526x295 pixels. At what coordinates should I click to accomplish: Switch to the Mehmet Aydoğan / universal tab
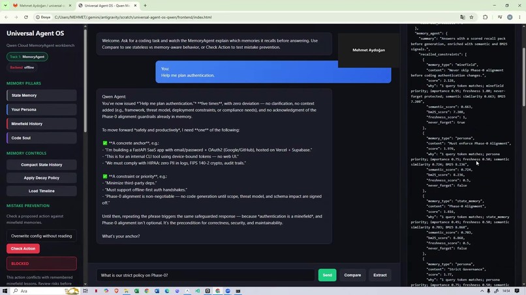tap(42, 6)
